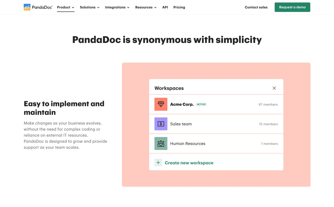Click the Acme Corp. diamond icon
The image size is (334, 207).
pyautogui.click(x=161, y=104)
